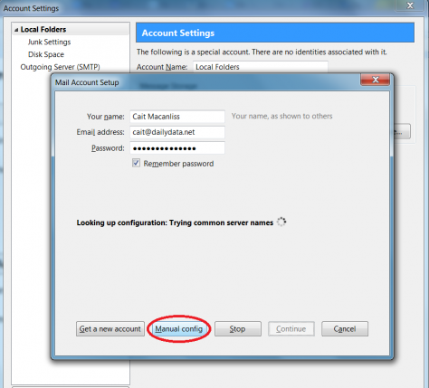Select Local Folders in the sidebar
This screenshot has width=429, height=388.
[43, 29]
